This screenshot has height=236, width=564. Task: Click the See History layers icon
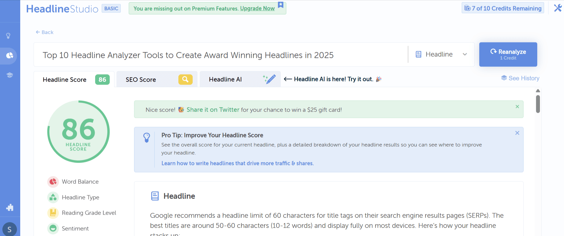(x=504, y=78)
